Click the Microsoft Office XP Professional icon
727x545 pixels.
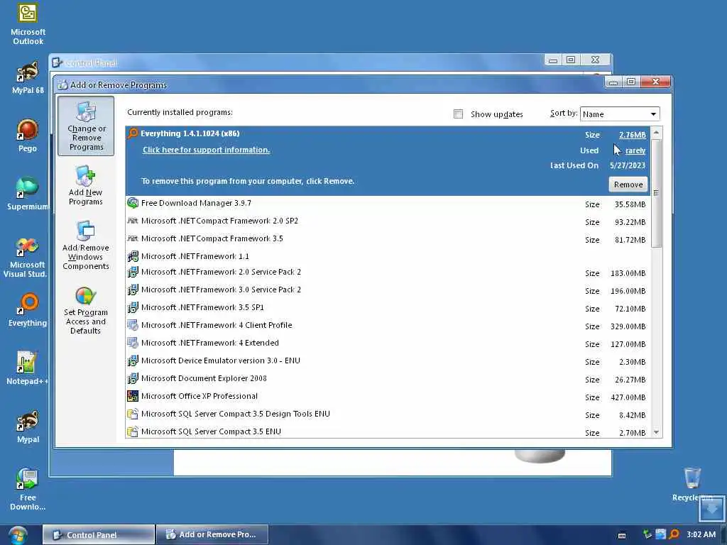pos(133,396)
